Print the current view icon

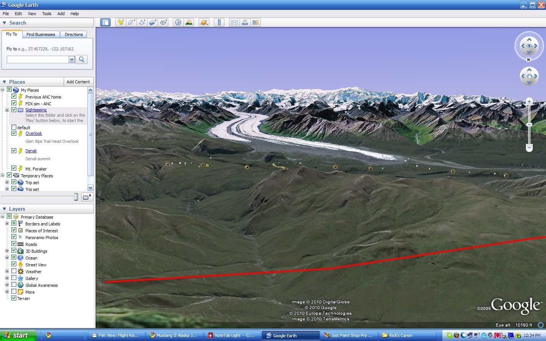[245, 22]
